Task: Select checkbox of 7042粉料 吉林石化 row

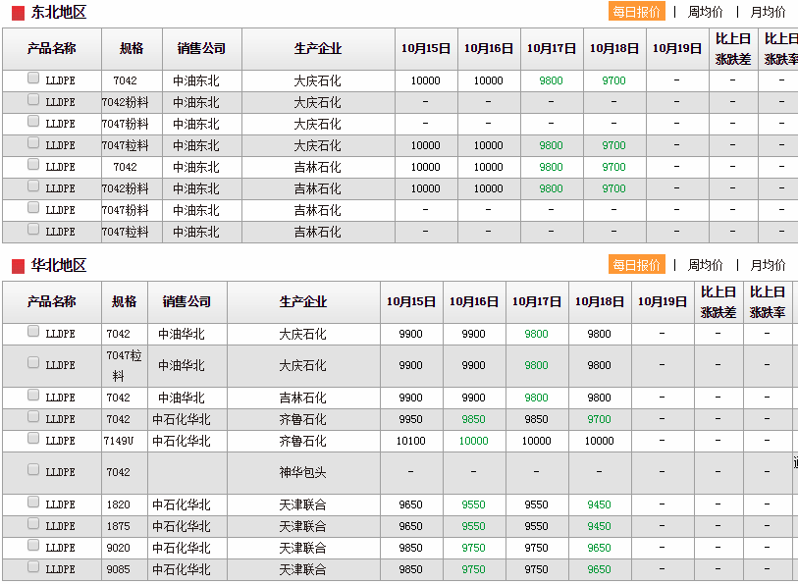Action: (33, 186)
